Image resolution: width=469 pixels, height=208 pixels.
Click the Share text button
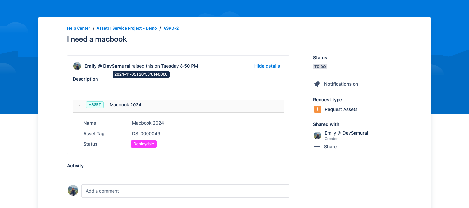(x=330, y=147)
